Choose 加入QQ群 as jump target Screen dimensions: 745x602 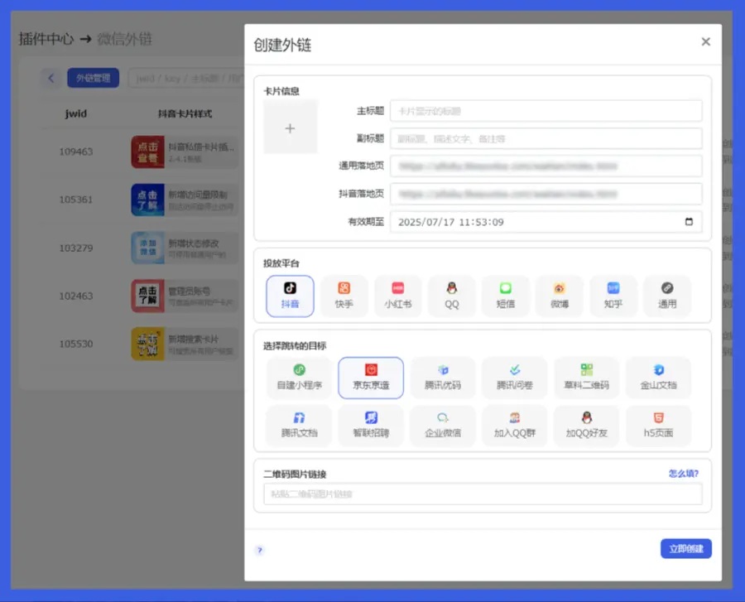point(515,426)
